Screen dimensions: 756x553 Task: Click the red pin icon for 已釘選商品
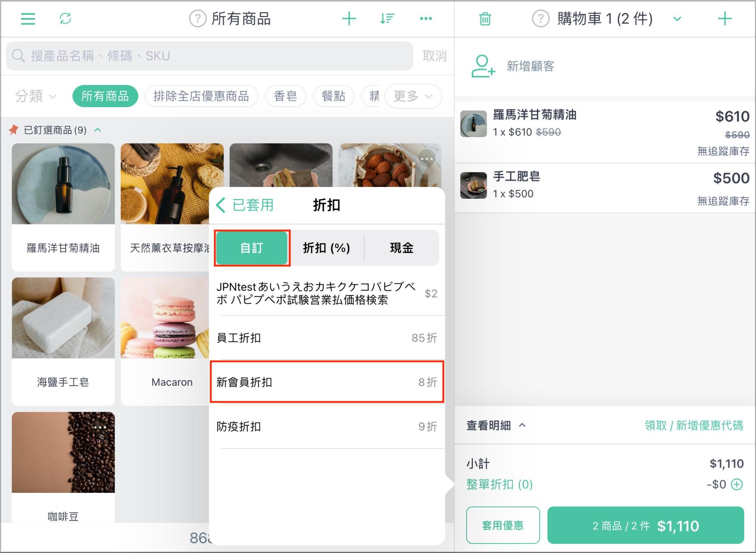14,130
